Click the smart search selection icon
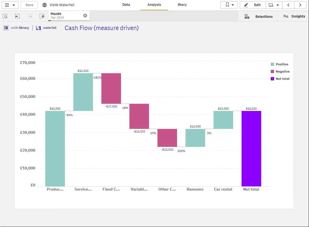 [x=5, y=16]
